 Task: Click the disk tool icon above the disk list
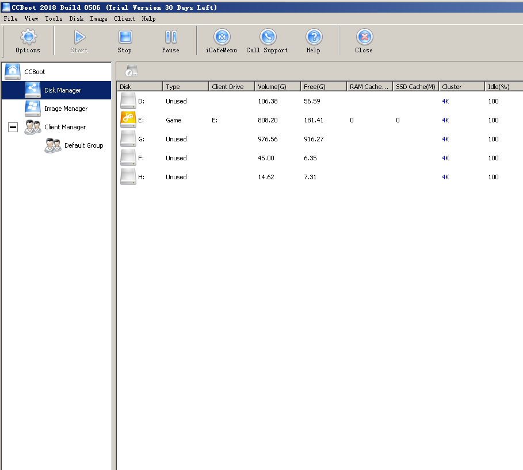tap(131, 71)
